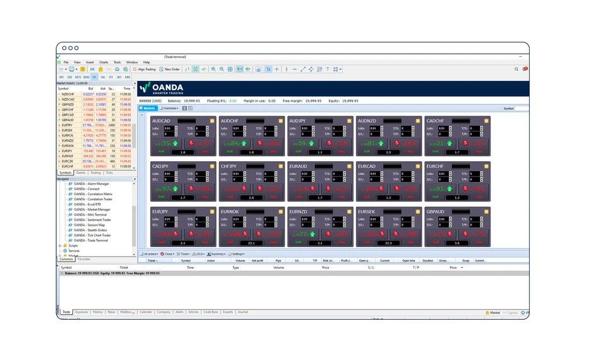Image resolution: width=591 pixels, height=364 pixels.
Task: Expand the Scripts tree node
Action: click(x=60, y=246)
